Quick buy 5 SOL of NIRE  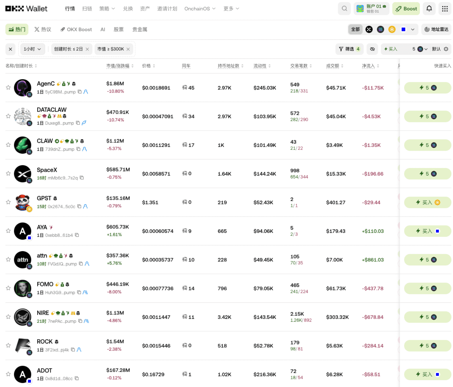tap(427, 317)
